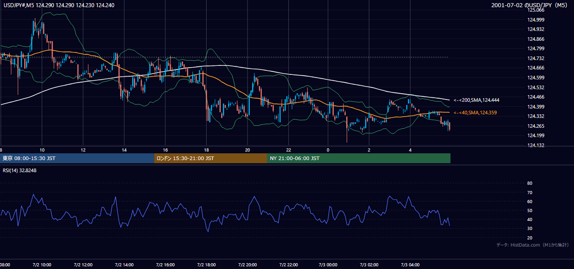Click bottom time label 7/2 12:00
The width and height of the screenshot is (574, 269).
83,265
